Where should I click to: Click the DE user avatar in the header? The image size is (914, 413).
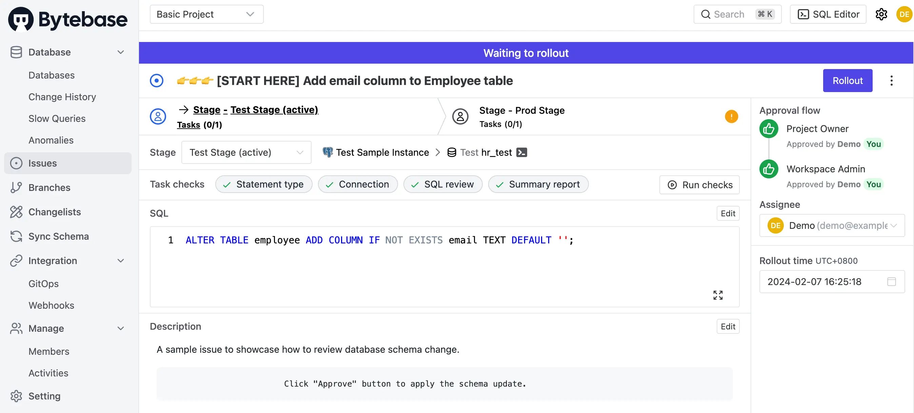coord(904,14)
